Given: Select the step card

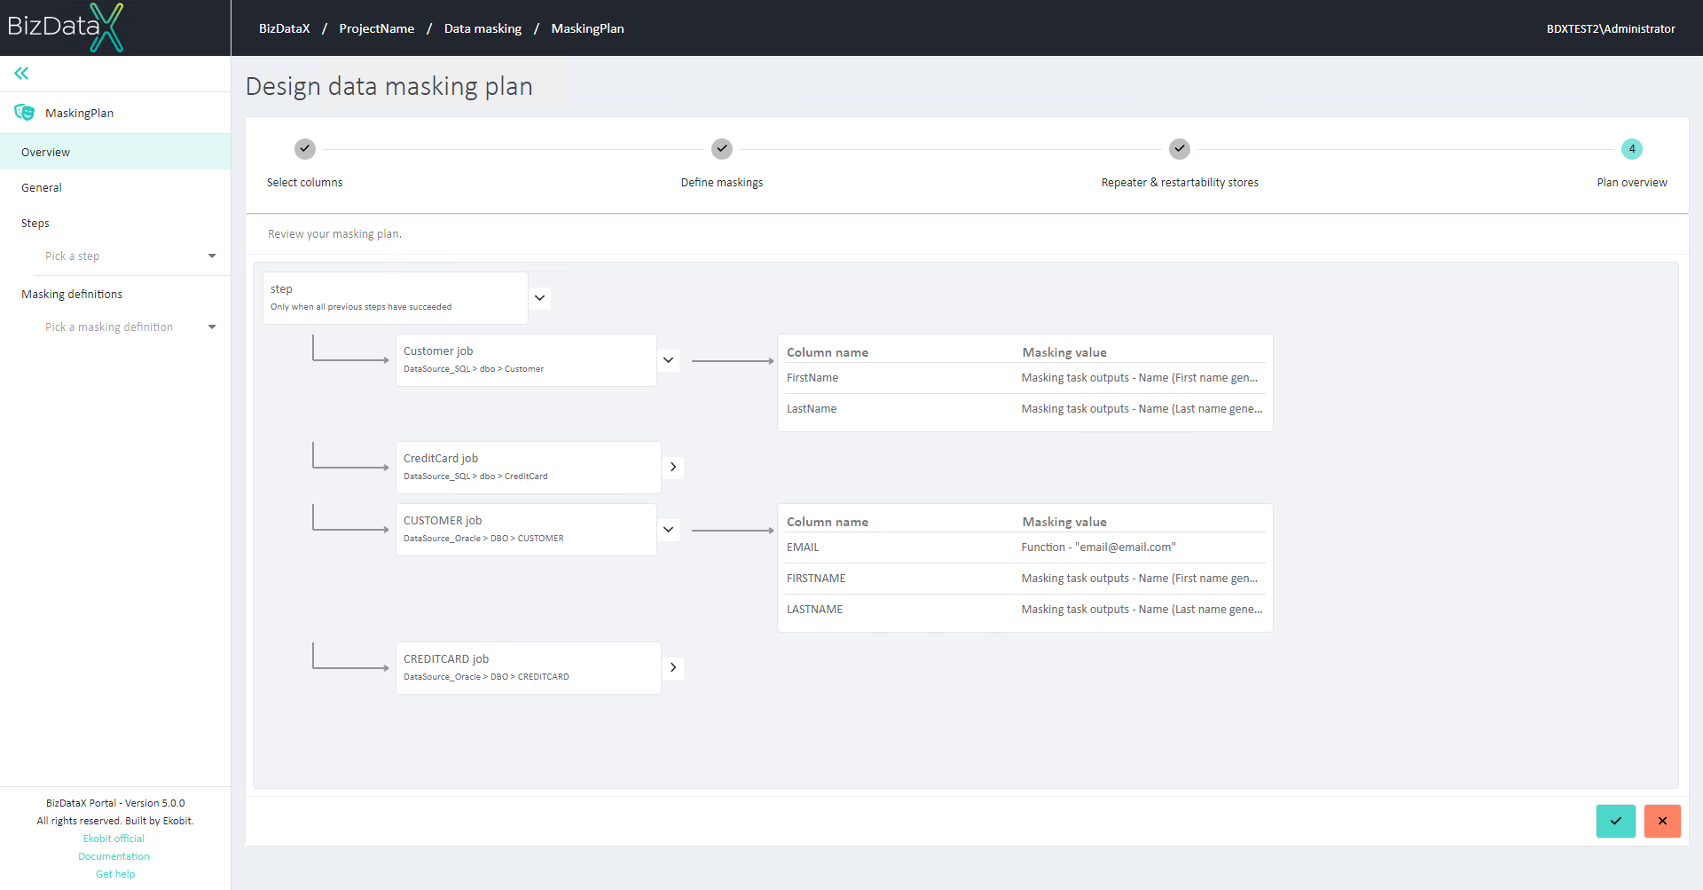Looking at the screenshot, I should (x=396, y=298).
